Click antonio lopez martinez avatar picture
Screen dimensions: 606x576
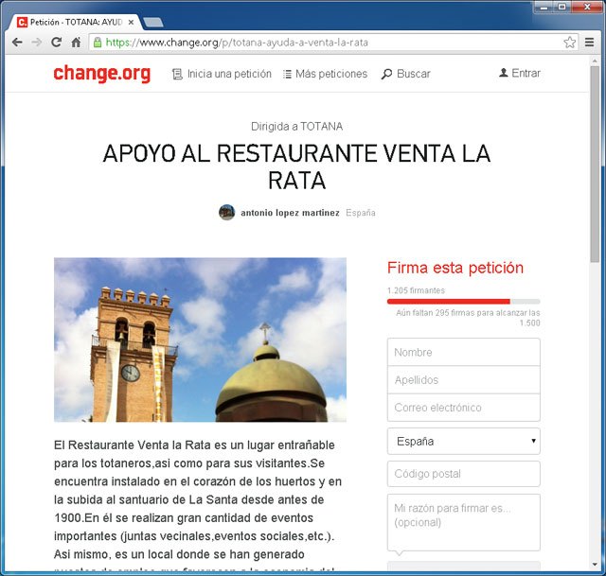tap(226, 213)
